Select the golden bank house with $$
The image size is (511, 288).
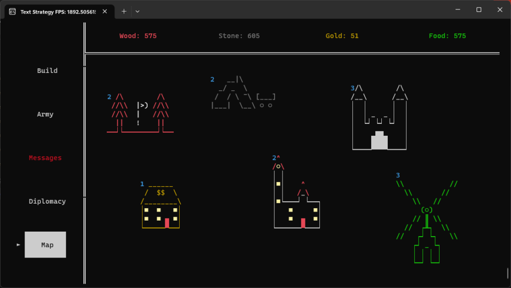161,207
